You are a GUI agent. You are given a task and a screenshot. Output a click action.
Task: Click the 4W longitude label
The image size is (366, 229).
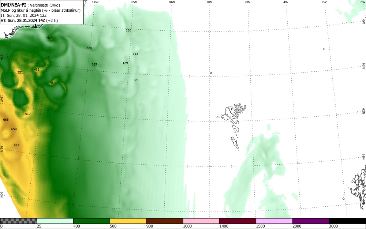click(286, 2)
